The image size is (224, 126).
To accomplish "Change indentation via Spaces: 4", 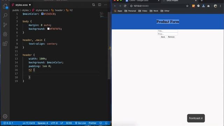I will 43,123.
